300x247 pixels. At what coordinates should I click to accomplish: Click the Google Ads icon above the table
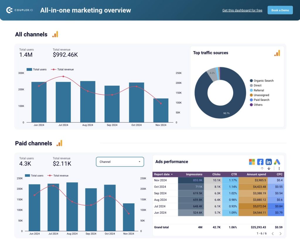[x=277, y=162]
